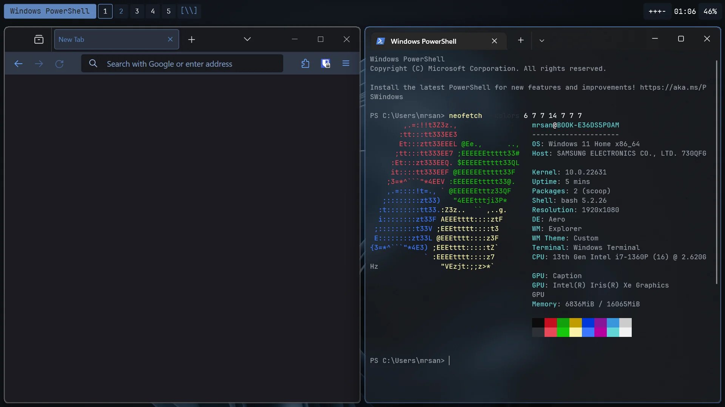
Task: Click the Memory: 6836MiB line
Action: point(586,304)
